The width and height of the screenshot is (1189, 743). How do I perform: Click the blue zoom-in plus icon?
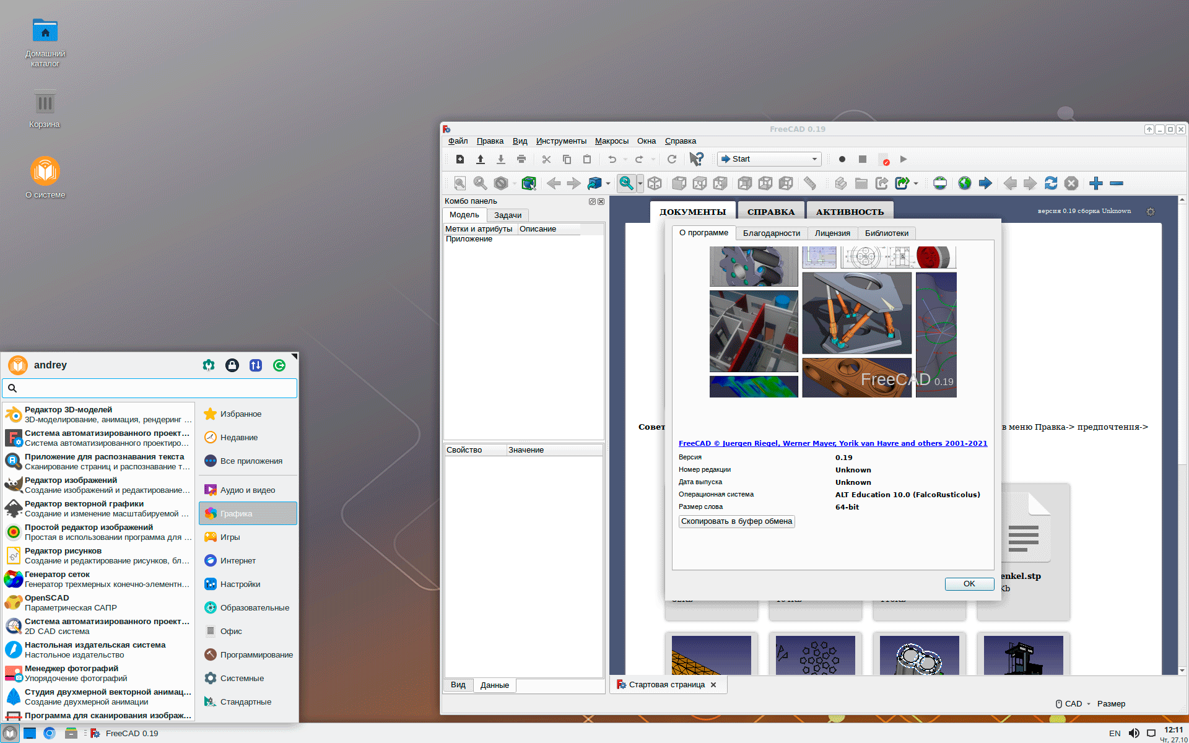coord(1095,183)
